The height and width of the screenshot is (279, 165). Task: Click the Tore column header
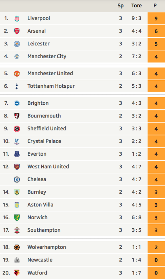coord(136,6)
